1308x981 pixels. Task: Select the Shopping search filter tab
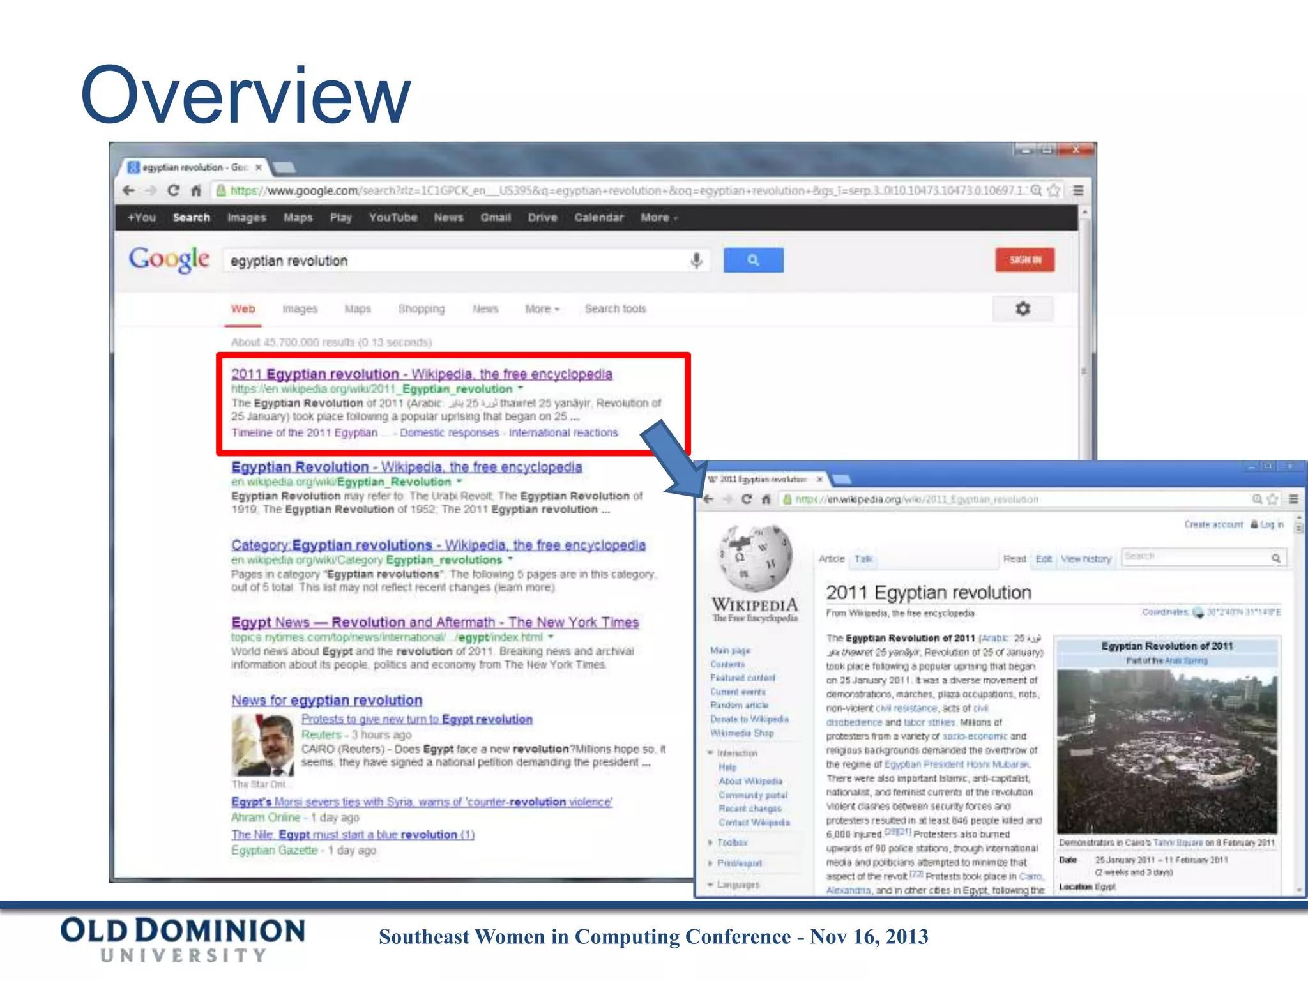[421, 309]
